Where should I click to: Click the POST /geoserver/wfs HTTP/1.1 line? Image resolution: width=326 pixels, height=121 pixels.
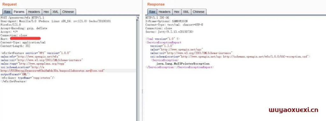coord(23,18)
